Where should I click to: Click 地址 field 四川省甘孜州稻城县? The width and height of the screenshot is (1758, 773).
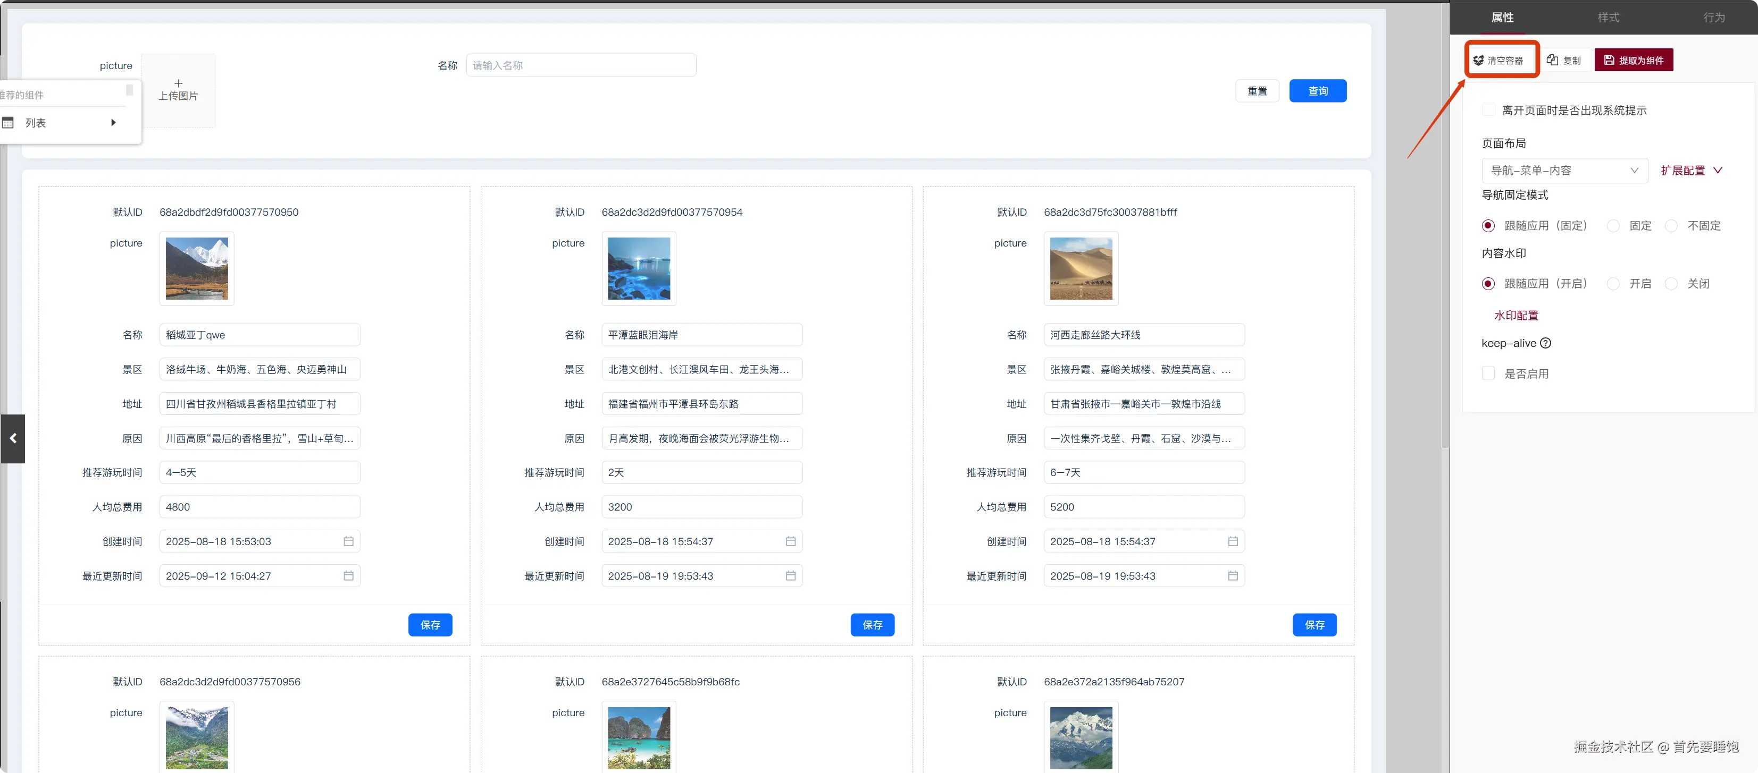coord(259,404)
